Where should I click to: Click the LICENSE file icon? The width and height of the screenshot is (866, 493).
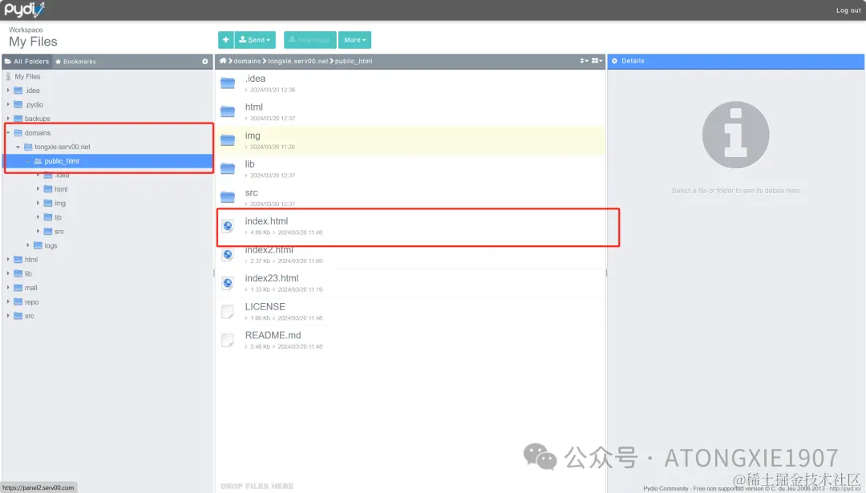coord(228,312)
